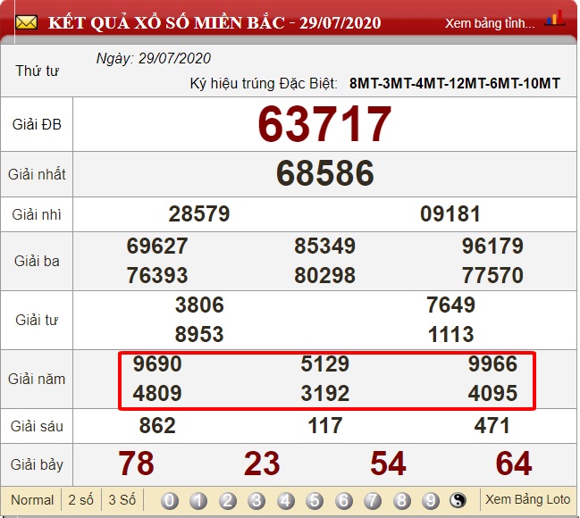The width and height of the screenshot is (580, 518).
Task: Open Xem Bảng Loto link
Action: click(526, 500)
